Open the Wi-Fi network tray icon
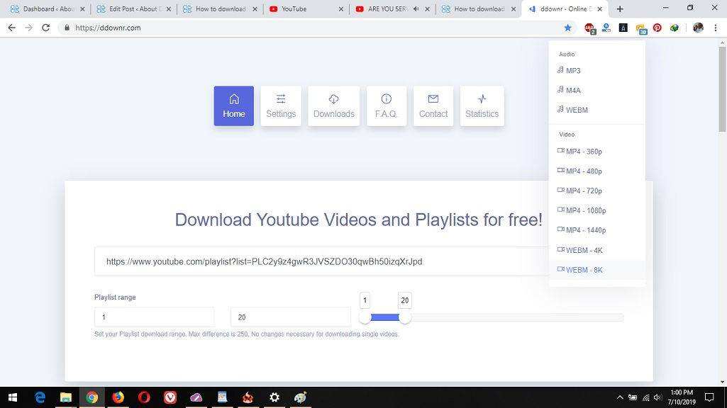The image size is (727, 408). [646, 397]
